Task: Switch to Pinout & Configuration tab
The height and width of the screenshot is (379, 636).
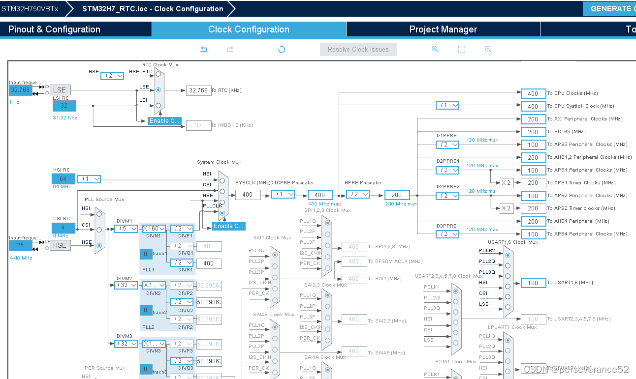Action: pos(75,29)
